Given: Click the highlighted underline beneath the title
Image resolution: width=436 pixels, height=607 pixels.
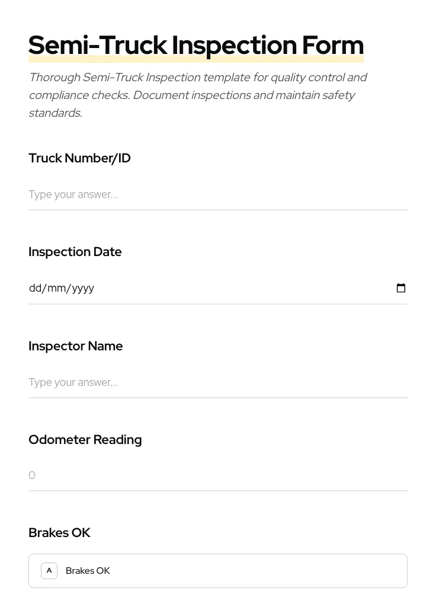Looking at the screenshot, I should coord(196,59).
